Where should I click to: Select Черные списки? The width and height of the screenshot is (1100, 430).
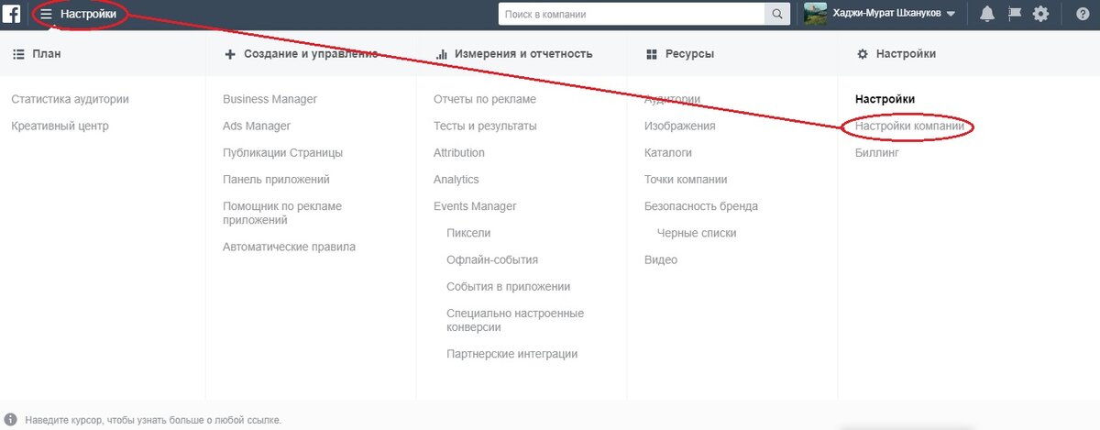click(697, 233)
